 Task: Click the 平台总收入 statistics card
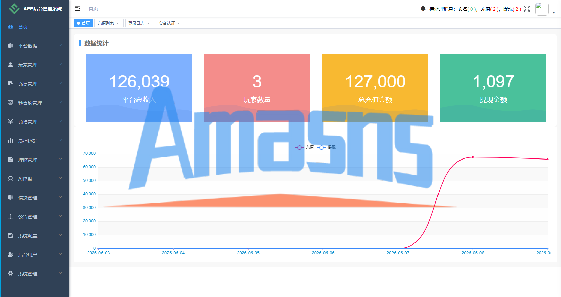pos(139,88)
